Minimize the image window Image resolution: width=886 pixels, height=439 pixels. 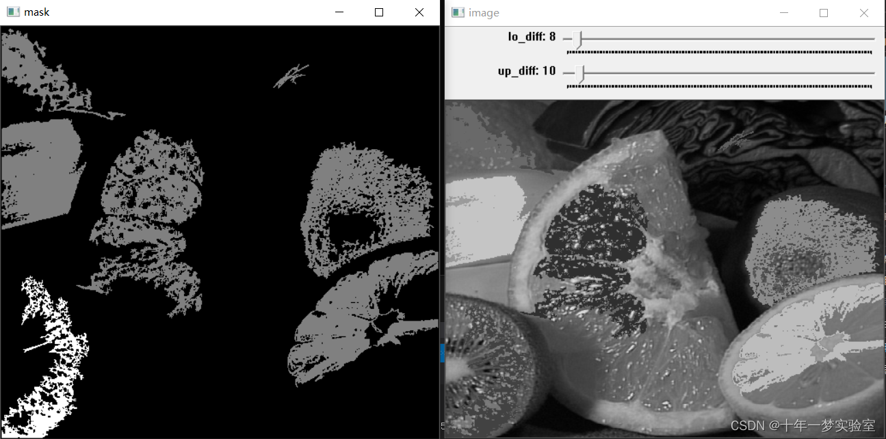click(783, 12)
